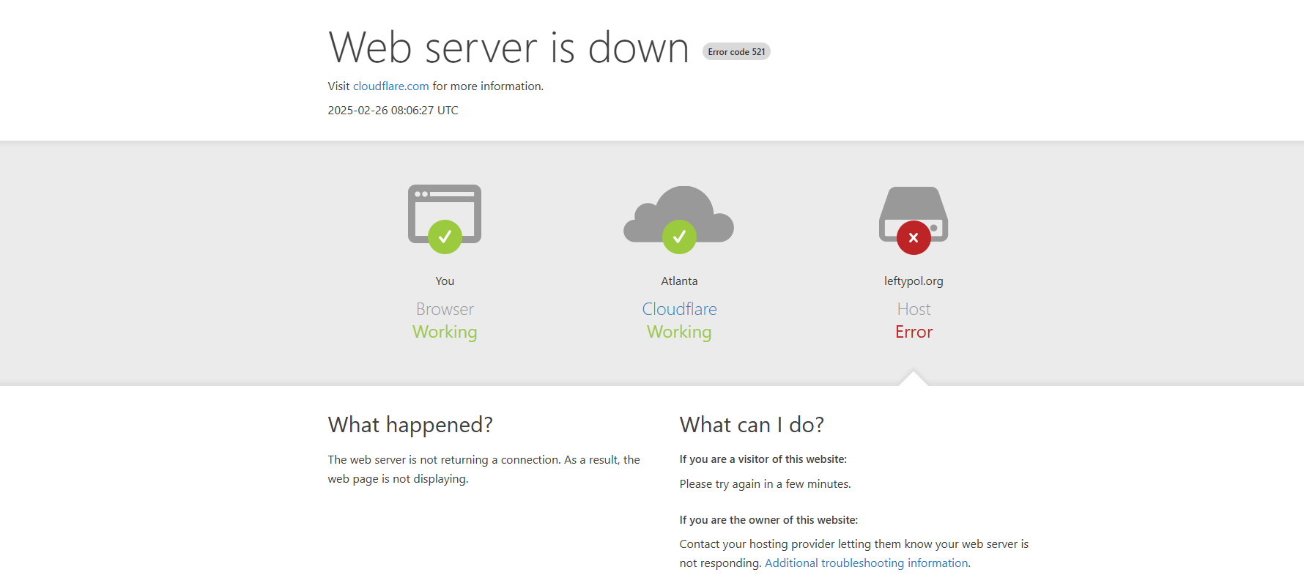Image resolution: width=1304 pixels, height=586 pixels.
Task: Click "If you are a visitor of this website:"
Action: [x=763, y=459]
